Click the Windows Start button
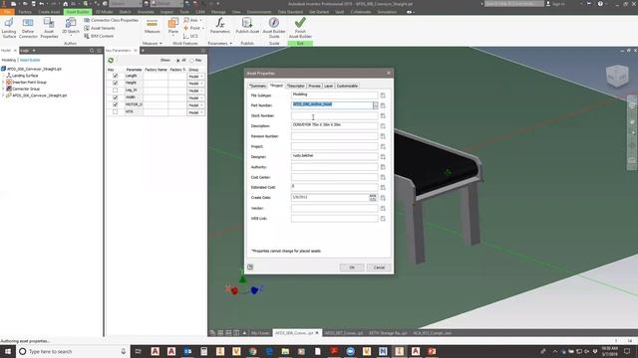638x358 pixels. click(8, 351)
